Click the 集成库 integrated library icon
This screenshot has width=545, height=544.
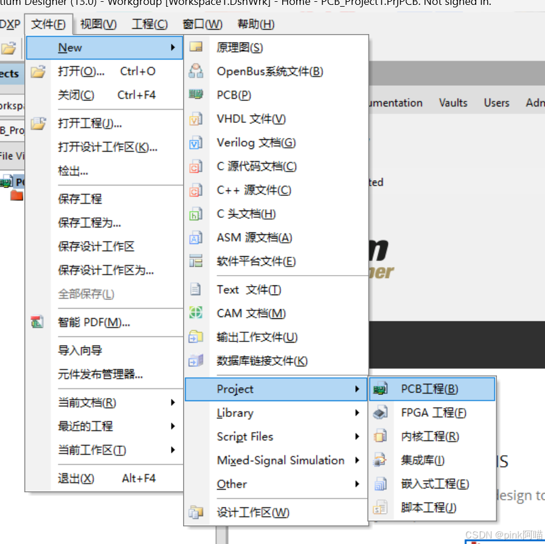click(x=380, y=460)
